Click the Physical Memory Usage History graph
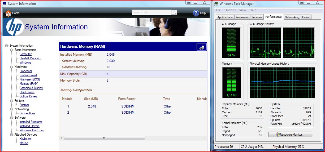The width and height of the screenshot is (325, 152). click(x=282, y=82)
